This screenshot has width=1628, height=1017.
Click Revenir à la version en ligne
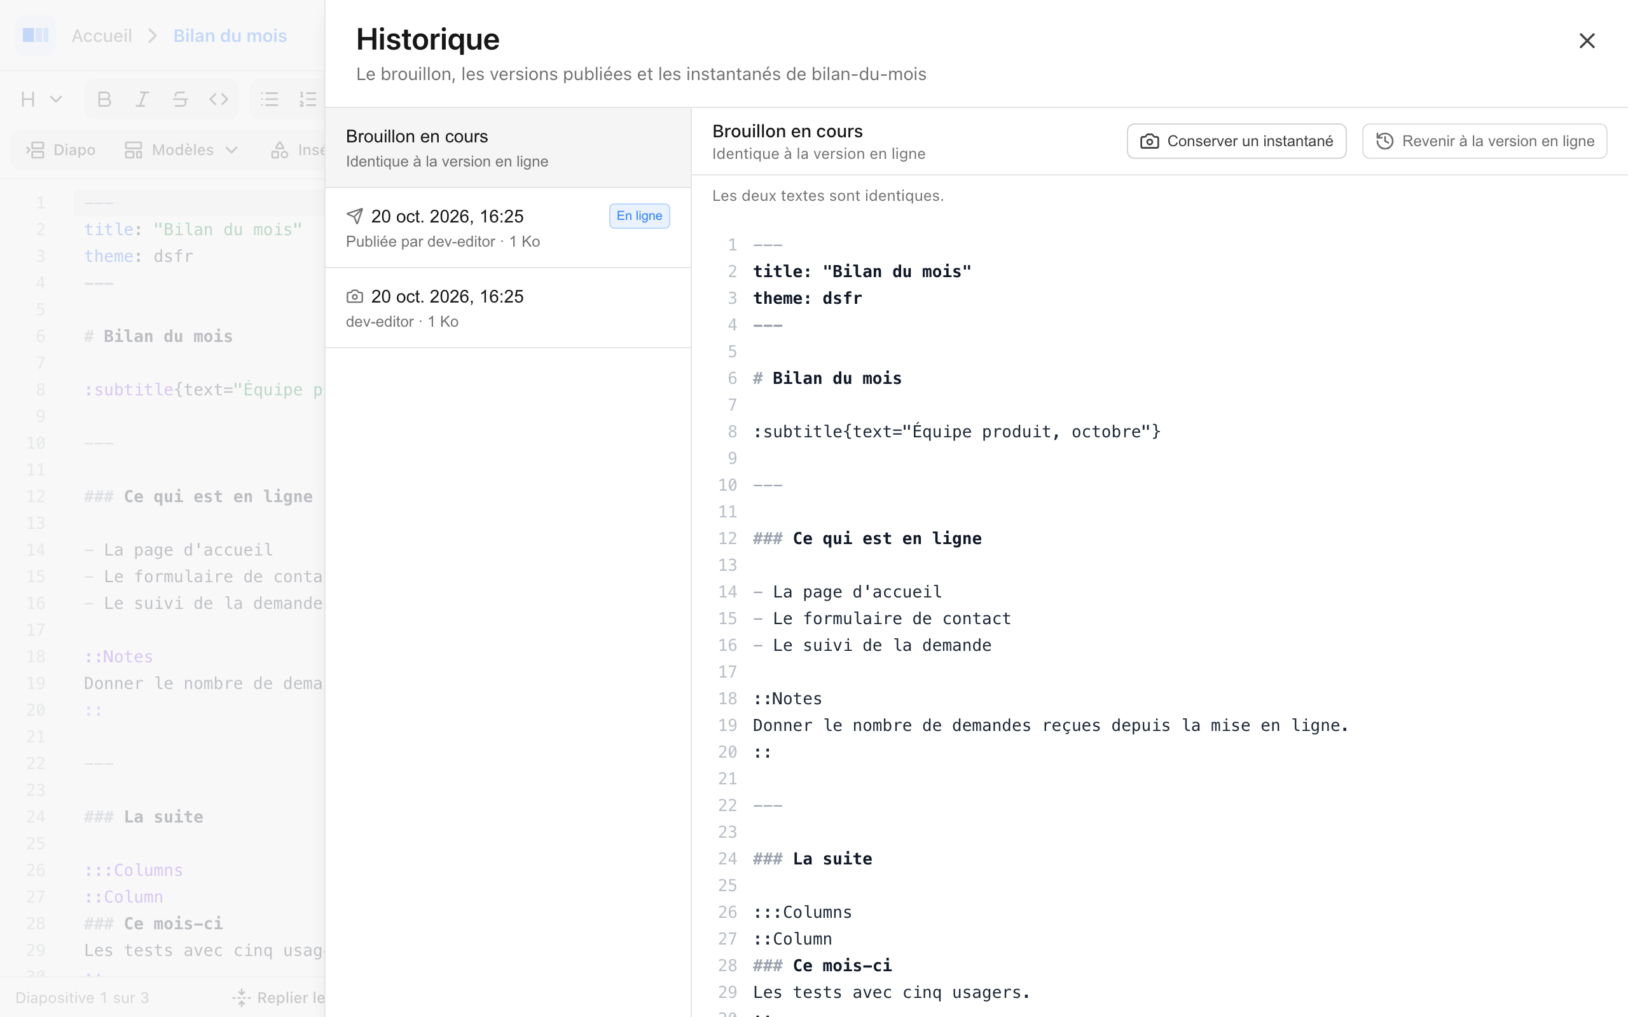click(1484, 141)
